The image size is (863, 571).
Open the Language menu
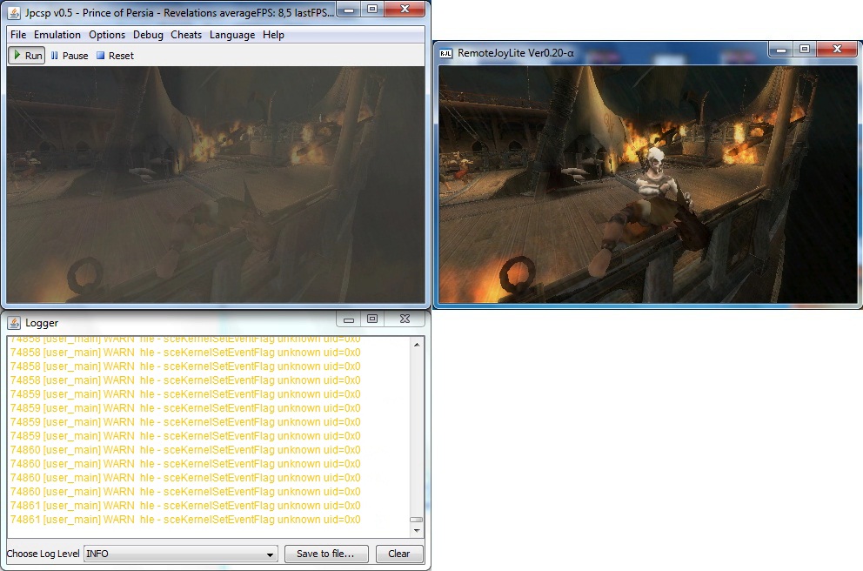(232, 35)
